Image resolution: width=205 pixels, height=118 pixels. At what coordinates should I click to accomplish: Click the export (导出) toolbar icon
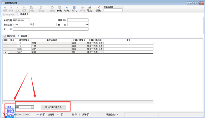pyautogui.click(x=90, y=8)
